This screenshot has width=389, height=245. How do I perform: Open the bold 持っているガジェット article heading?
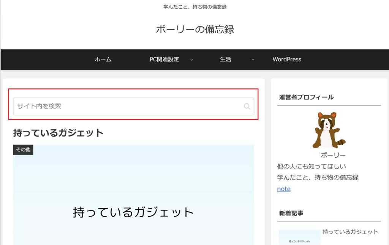point(59,133)
